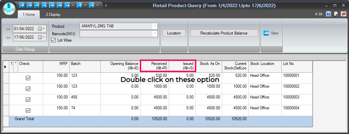Click the Recalculate Product Balance button
Image resolution: width=349 pixels, height=134 pixels.
224,33
